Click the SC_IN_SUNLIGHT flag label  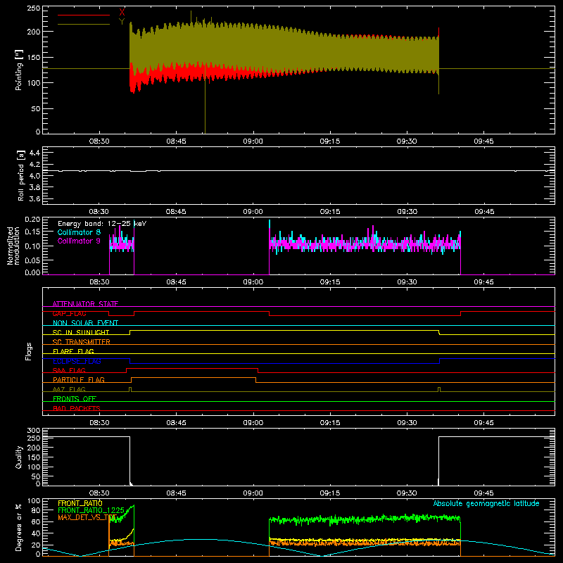81,332
